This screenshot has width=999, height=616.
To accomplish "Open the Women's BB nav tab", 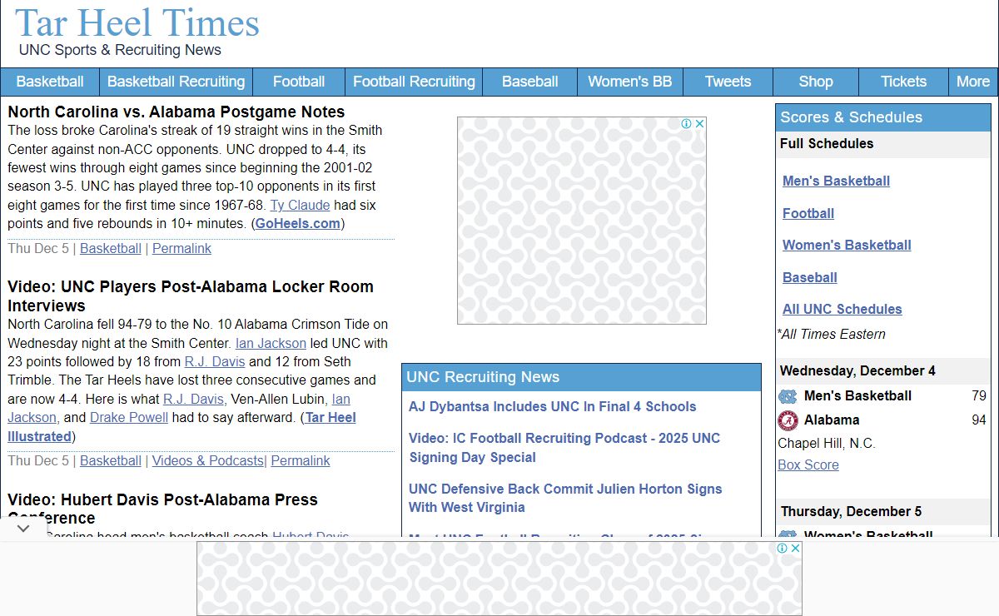I will (630, 82).
